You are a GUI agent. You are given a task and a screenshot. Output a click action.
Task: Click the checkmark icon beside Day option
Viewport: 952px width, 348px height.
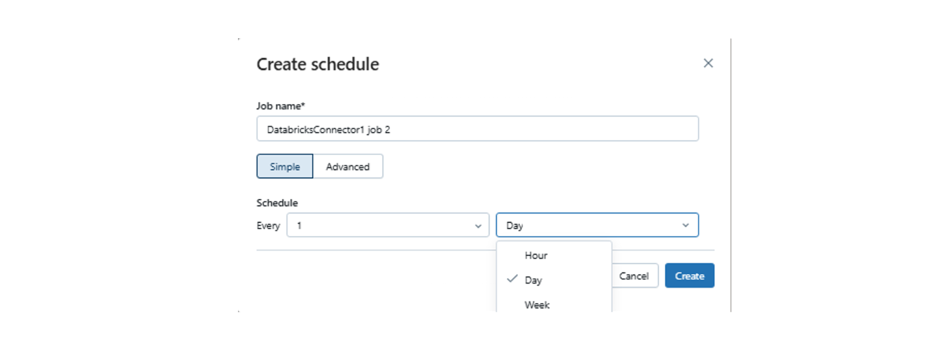(x=512, y=279)
